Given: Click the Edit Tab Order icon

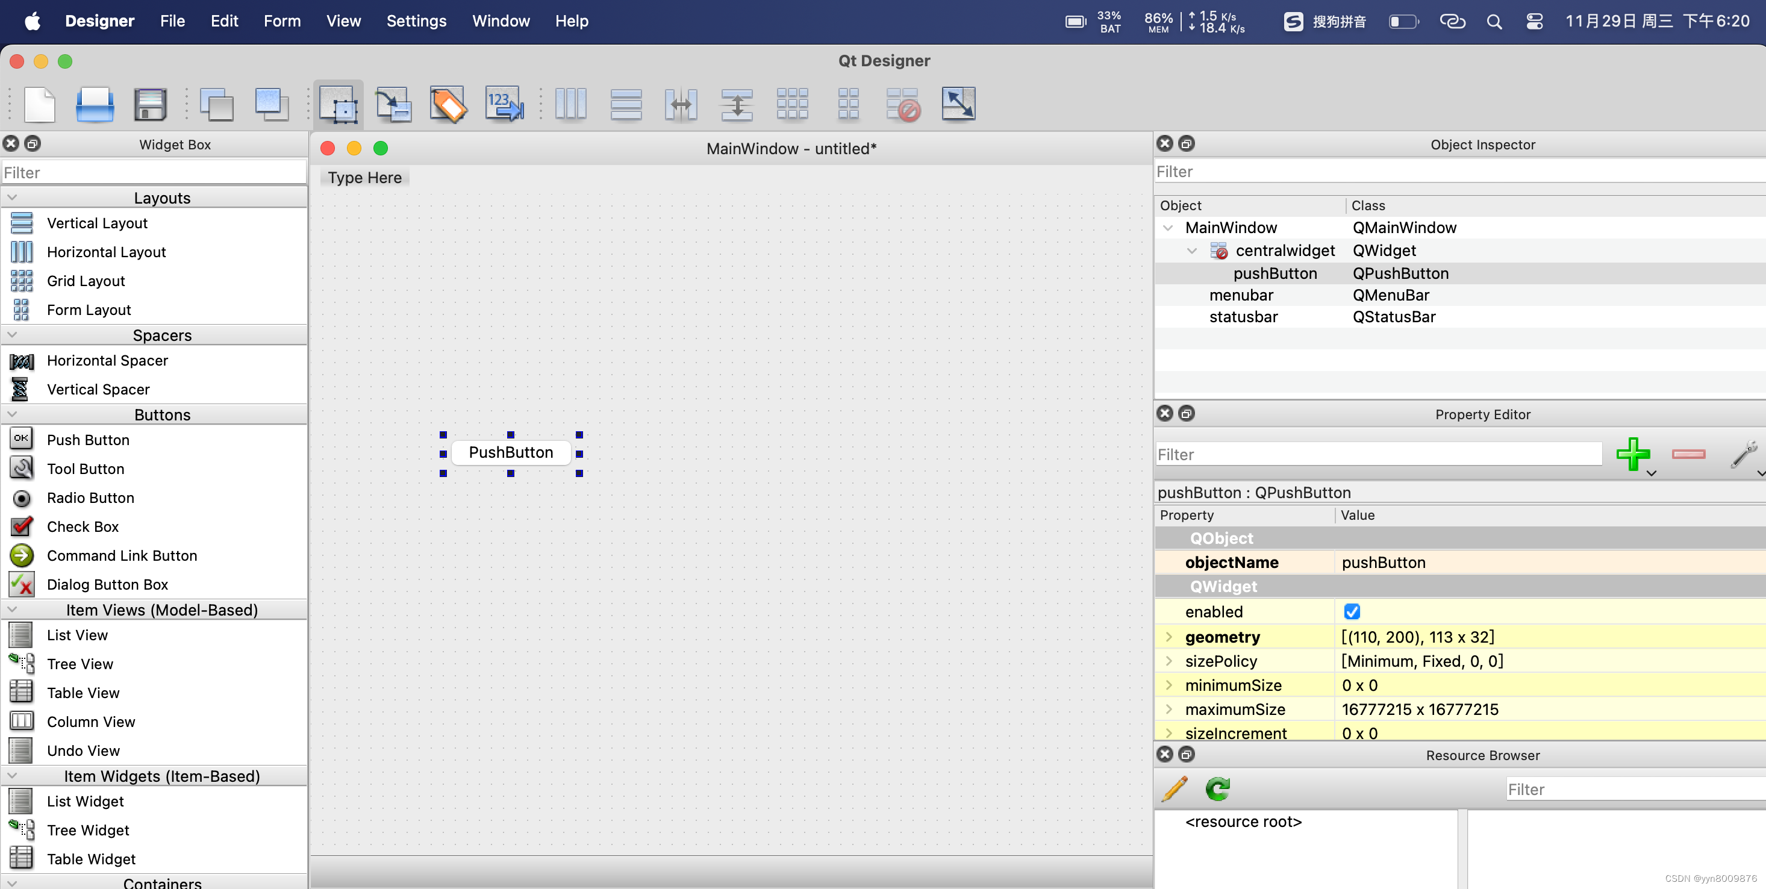Looking at the screenshot, I should [x=504, y=104].
